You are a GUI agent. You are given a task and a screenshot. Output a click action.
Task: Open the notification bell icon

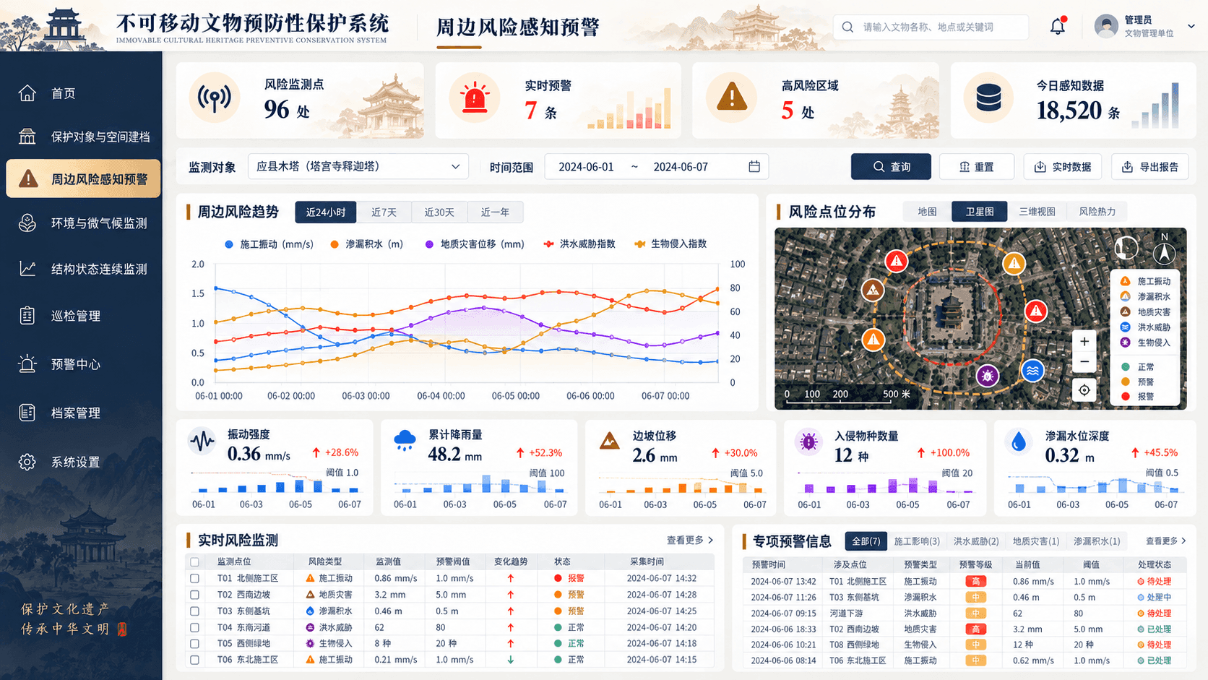[x=1058, y=26]
